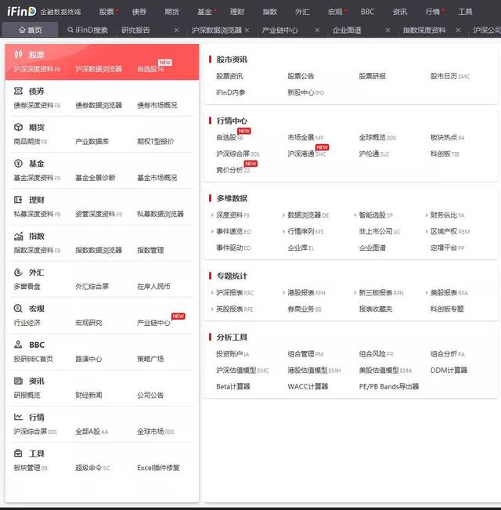Image resolution: width=501 pixels, height=510 pixels.
Task: Open 私募数据浏览器 in sidebar
Action: 160,214
